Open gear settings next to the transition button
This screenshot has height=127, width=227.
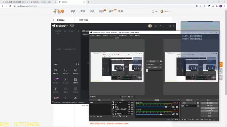[161, 61]
